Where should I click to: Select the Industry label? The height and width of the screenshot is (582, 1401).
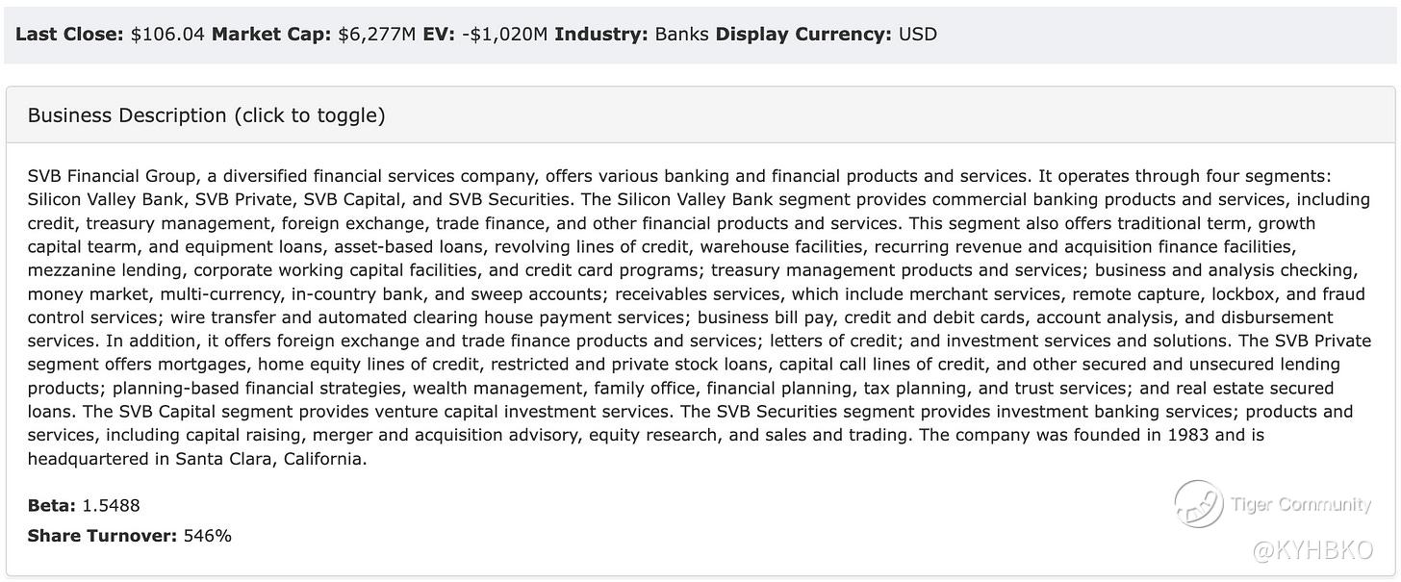601,35
